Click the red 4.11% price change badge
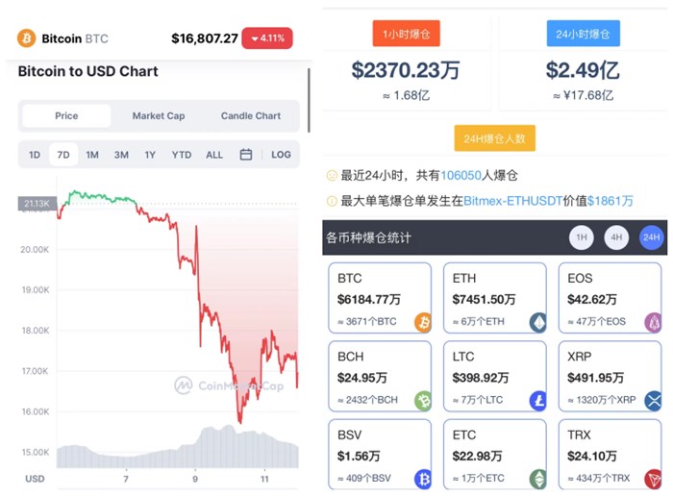This screenshot has width=673, height=496. tap(267, 38)
